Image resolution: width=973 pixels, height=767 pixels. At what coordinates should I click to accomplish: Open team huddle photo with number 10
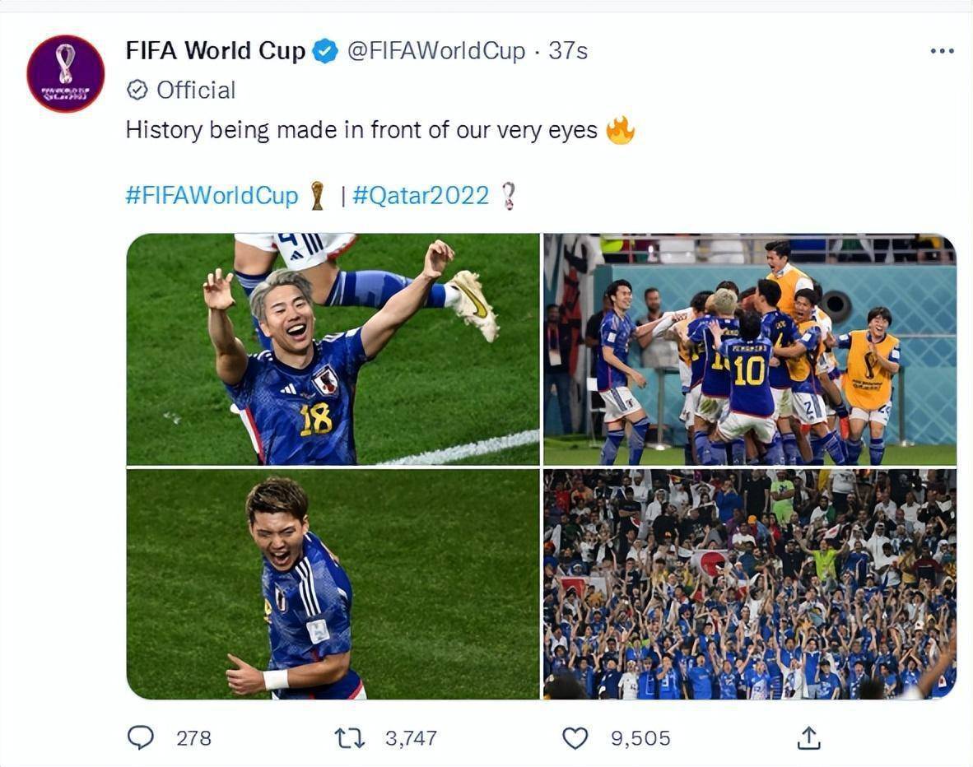coord(749,349)
